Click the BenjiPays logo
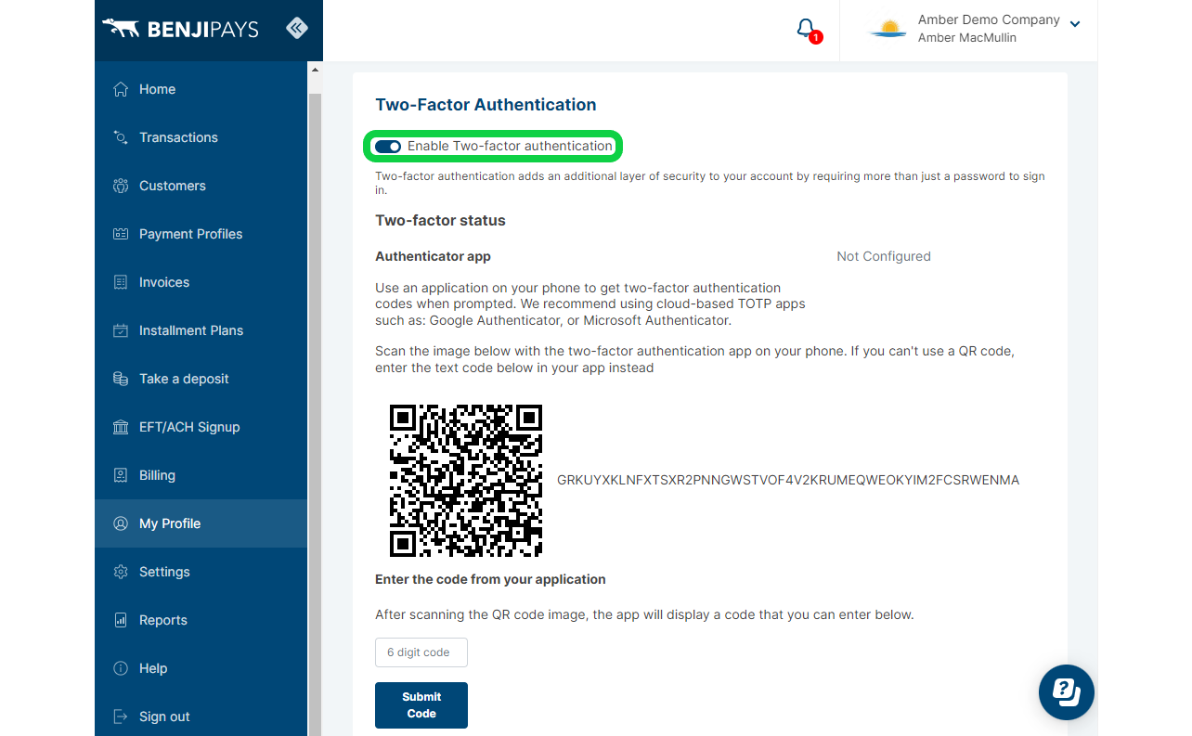1192x736 pixels. [x=180, y=29]
